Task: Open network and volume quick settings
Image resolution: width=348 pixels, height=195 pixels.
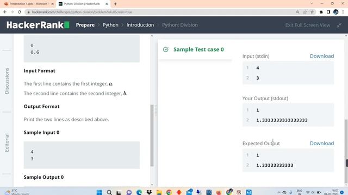Action: point(313,192)
